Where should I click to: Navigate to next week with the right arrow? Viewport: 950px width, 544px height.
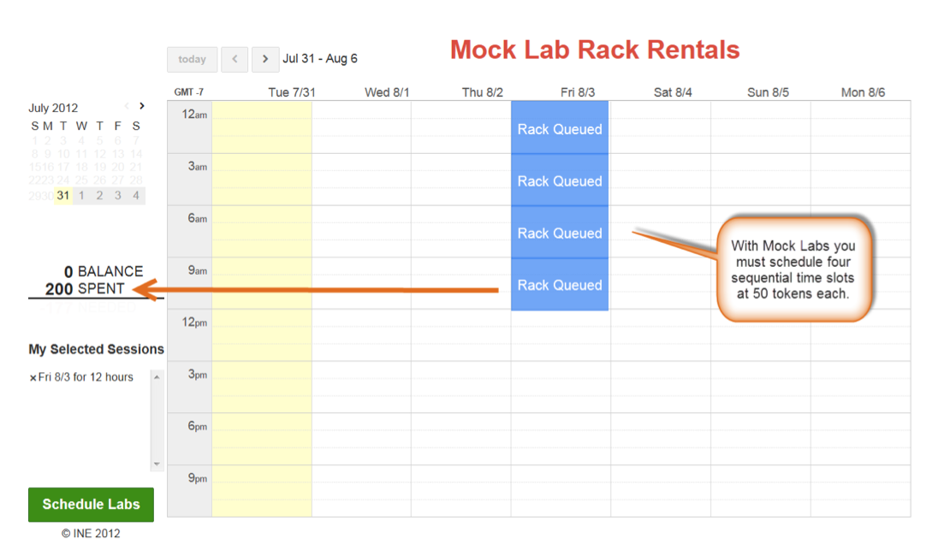(265, 59)
